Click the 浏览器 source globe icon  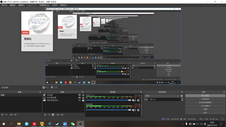[x=44, y=95]
